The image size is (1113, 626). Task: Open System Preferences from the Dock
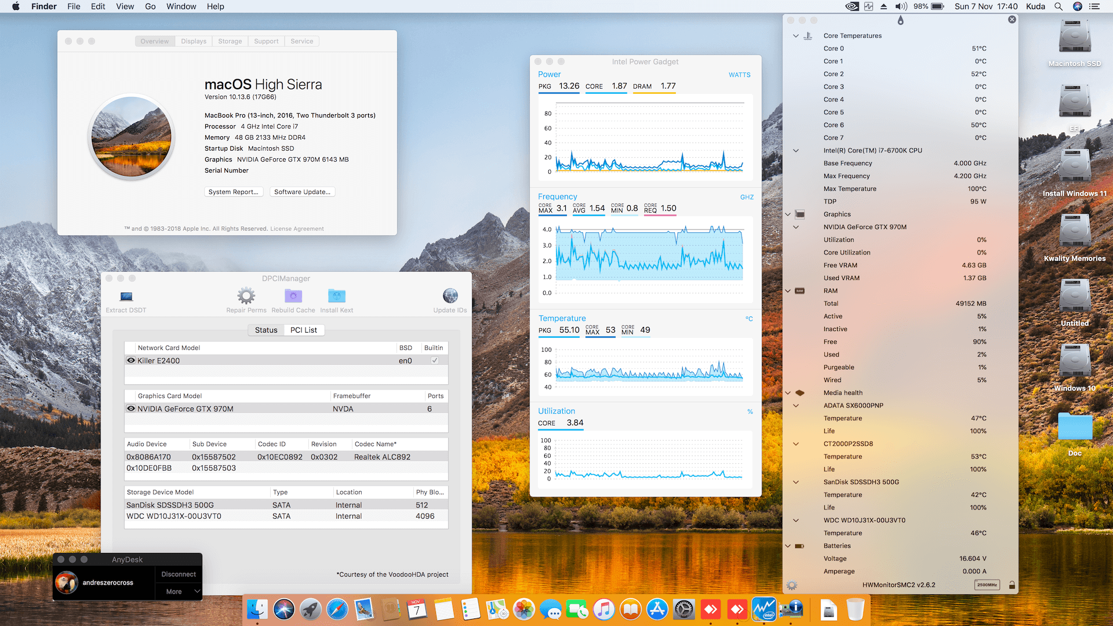(684, 609)
